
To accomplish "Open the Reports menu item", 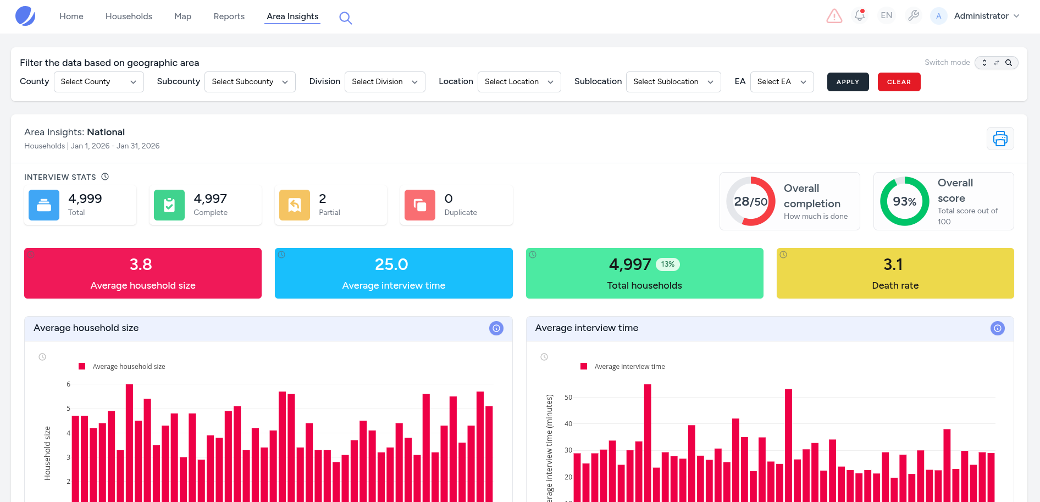I will tap(229, 16).
